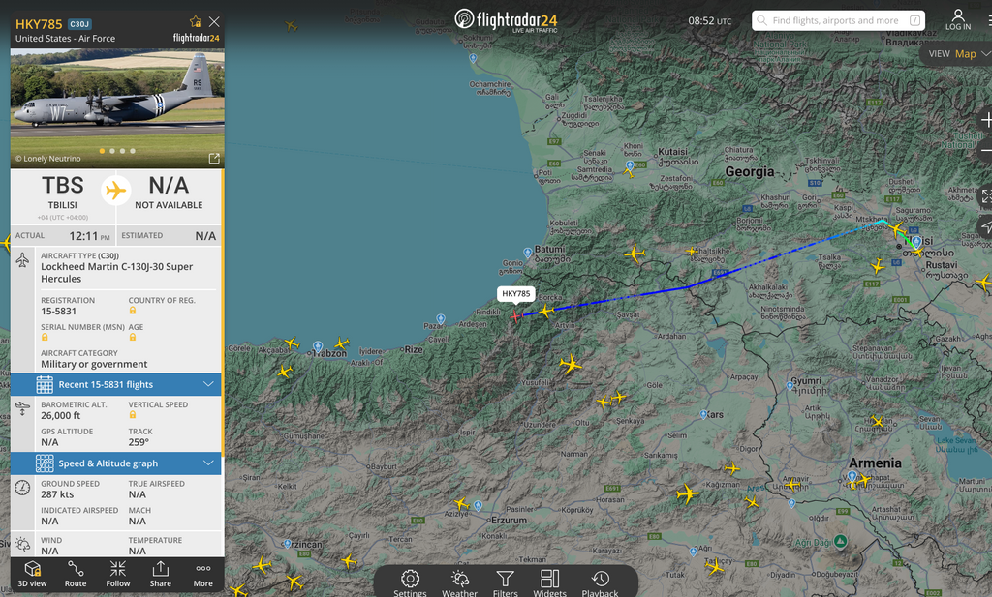Click the HKY785 callout label on map

coord(516,294)
